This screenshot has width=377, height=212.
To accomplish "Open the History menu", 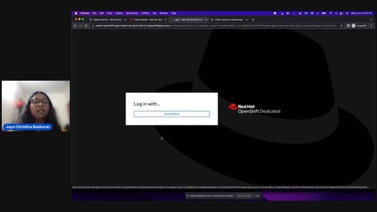I will click(119, 13).
